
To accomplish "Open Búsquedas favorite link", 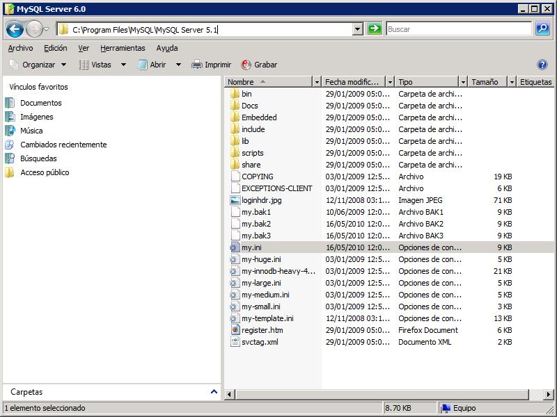I will (38, 158).
